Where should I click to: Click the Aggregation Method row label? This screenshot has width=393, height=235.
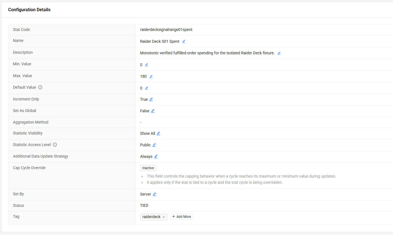(x=31, y=122)
